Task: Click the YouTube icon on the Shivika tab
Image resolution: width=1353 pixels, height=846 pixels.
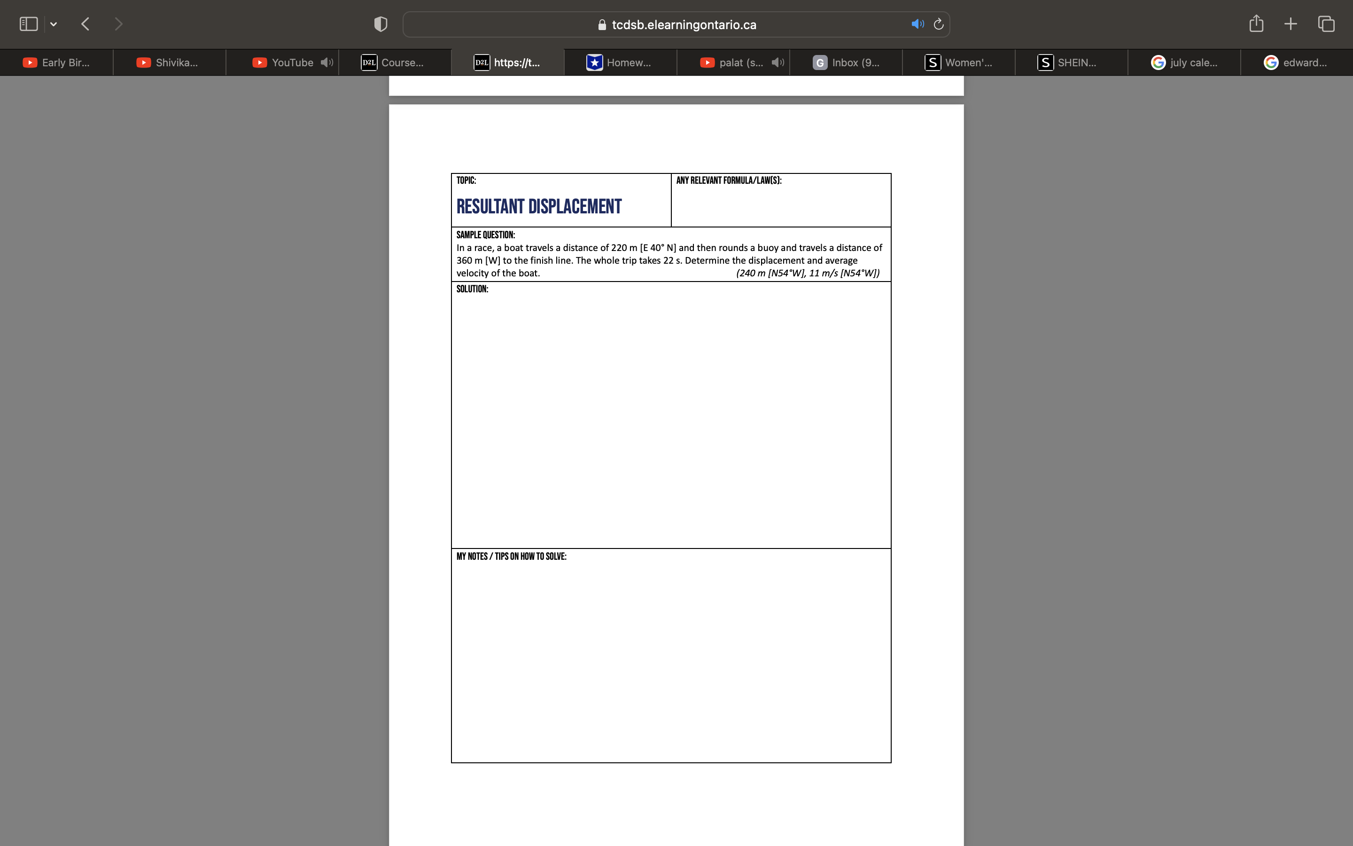Action: click(x=144, y=62)
